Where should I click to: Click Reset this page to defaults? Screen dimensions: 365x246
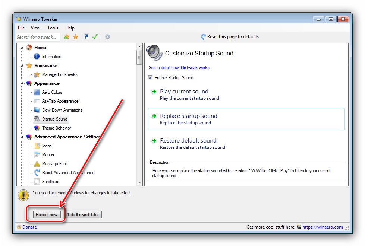coord(233,37)
